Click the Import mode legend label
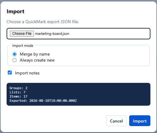157x133 pixels. [23, 46]
